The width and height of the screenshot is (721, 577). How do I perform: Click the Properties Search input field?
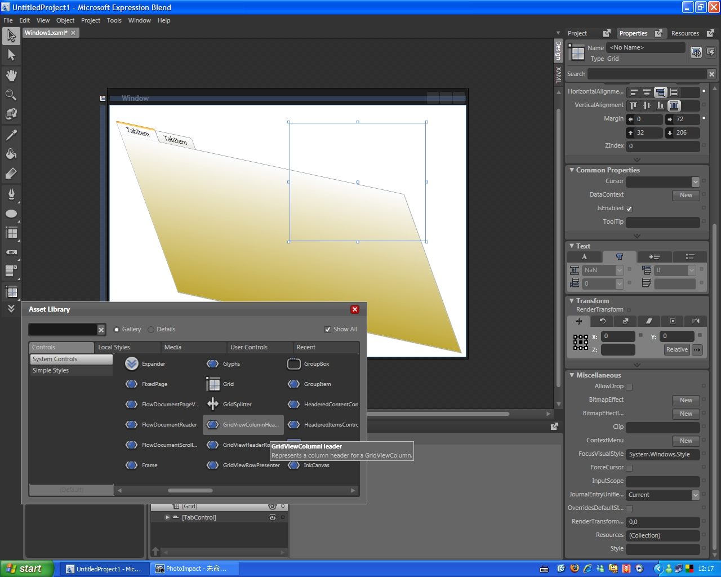[647, 74]
